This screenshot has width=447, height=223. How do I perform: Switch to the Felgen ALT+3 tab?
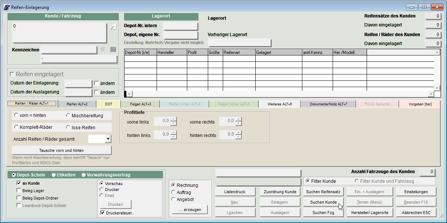click(141, 104)
